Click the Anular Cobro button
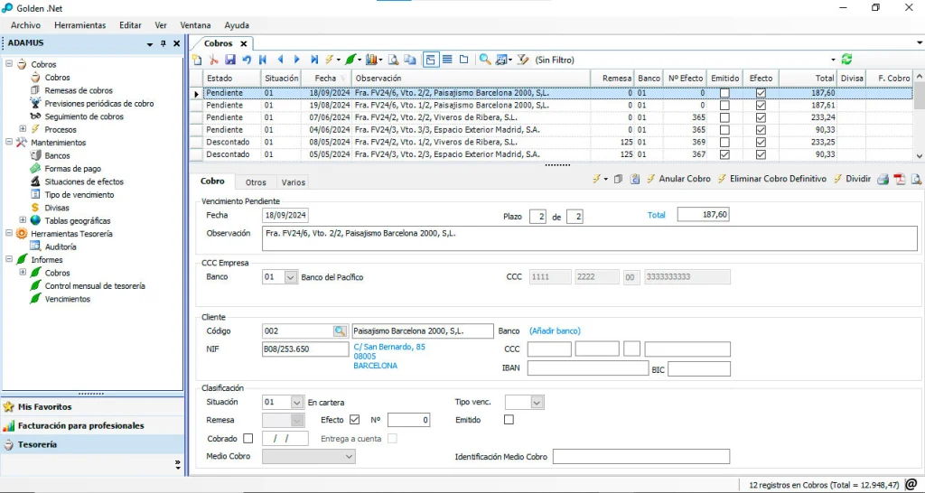The height and width of the screenshot is (493, 925). coord(684,179)
